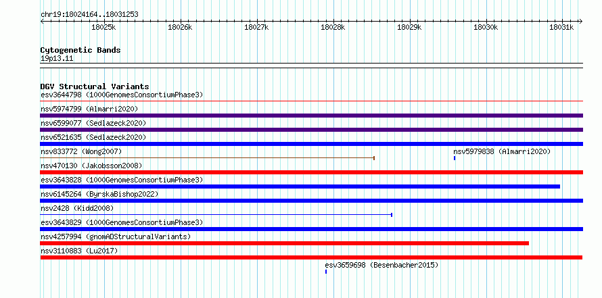
Task: Select the esv3643829 blue variant bar
Action: coord(311,229)
